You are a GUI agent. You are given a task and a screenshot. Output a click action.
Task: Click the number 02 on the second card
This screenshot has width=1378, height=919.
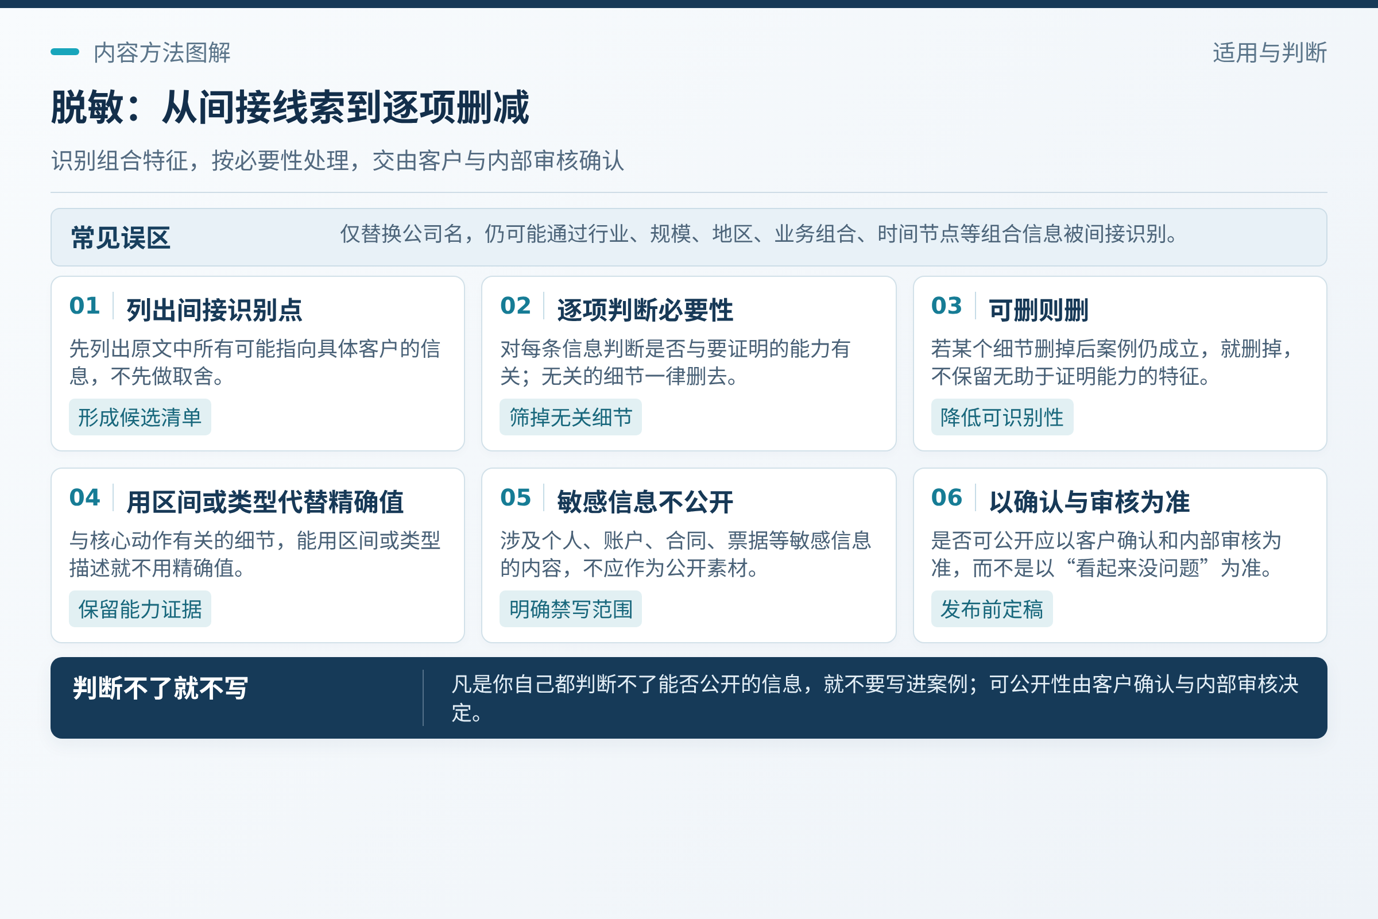[516, 306]
